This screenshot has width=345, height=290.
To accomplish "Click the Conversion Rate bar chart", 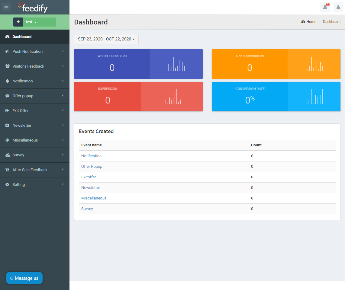I will coord(314,97).
